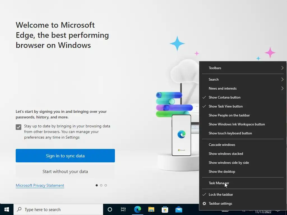The image size is (287, 215).
Task: Click the gear icon beside Taskbar settings
Action: point(204,204)
